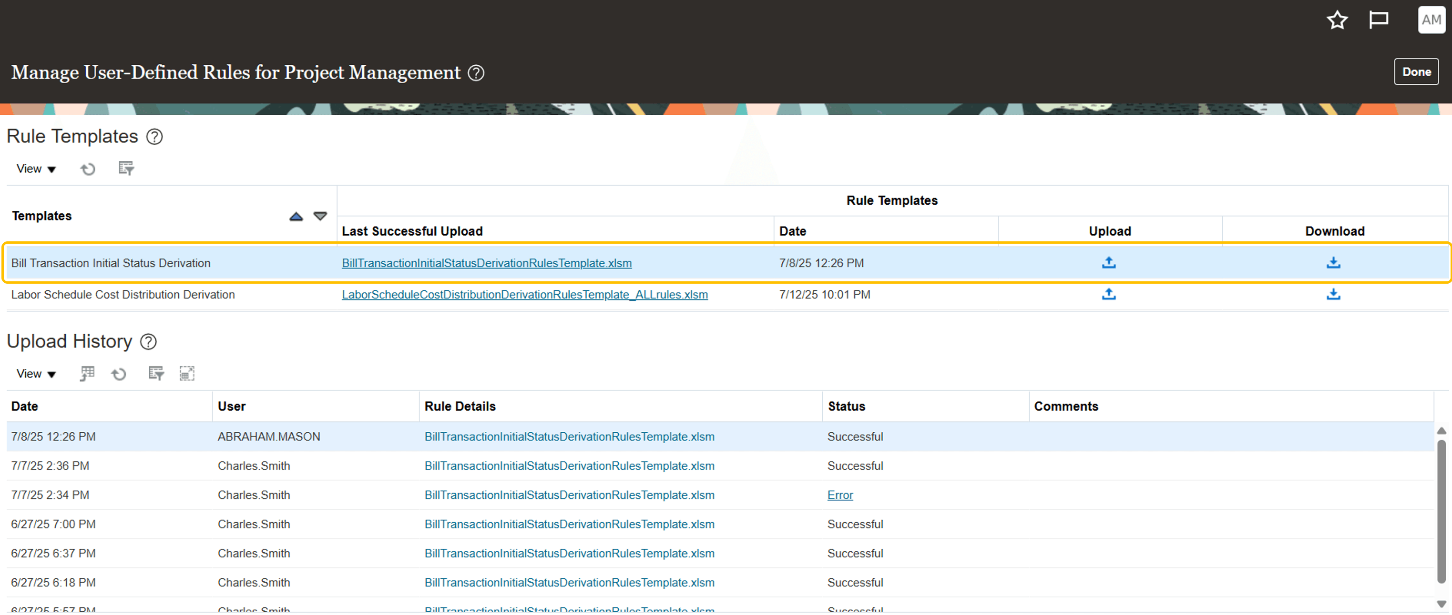Viewport: 1452px width, 615px height.
Task: Click Export to Excel icon in Upload History
Action: click(x=87, y=374)
